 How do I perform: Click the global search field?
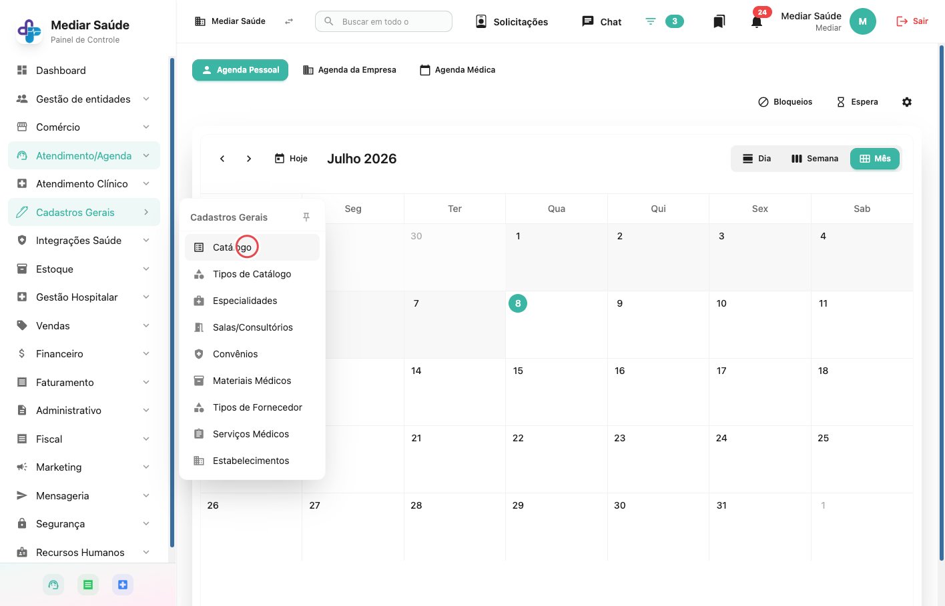click(384, 21)
